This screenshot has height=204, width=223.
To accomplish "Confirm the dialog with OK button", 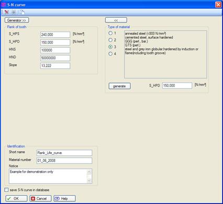I will tap(16, 199).
